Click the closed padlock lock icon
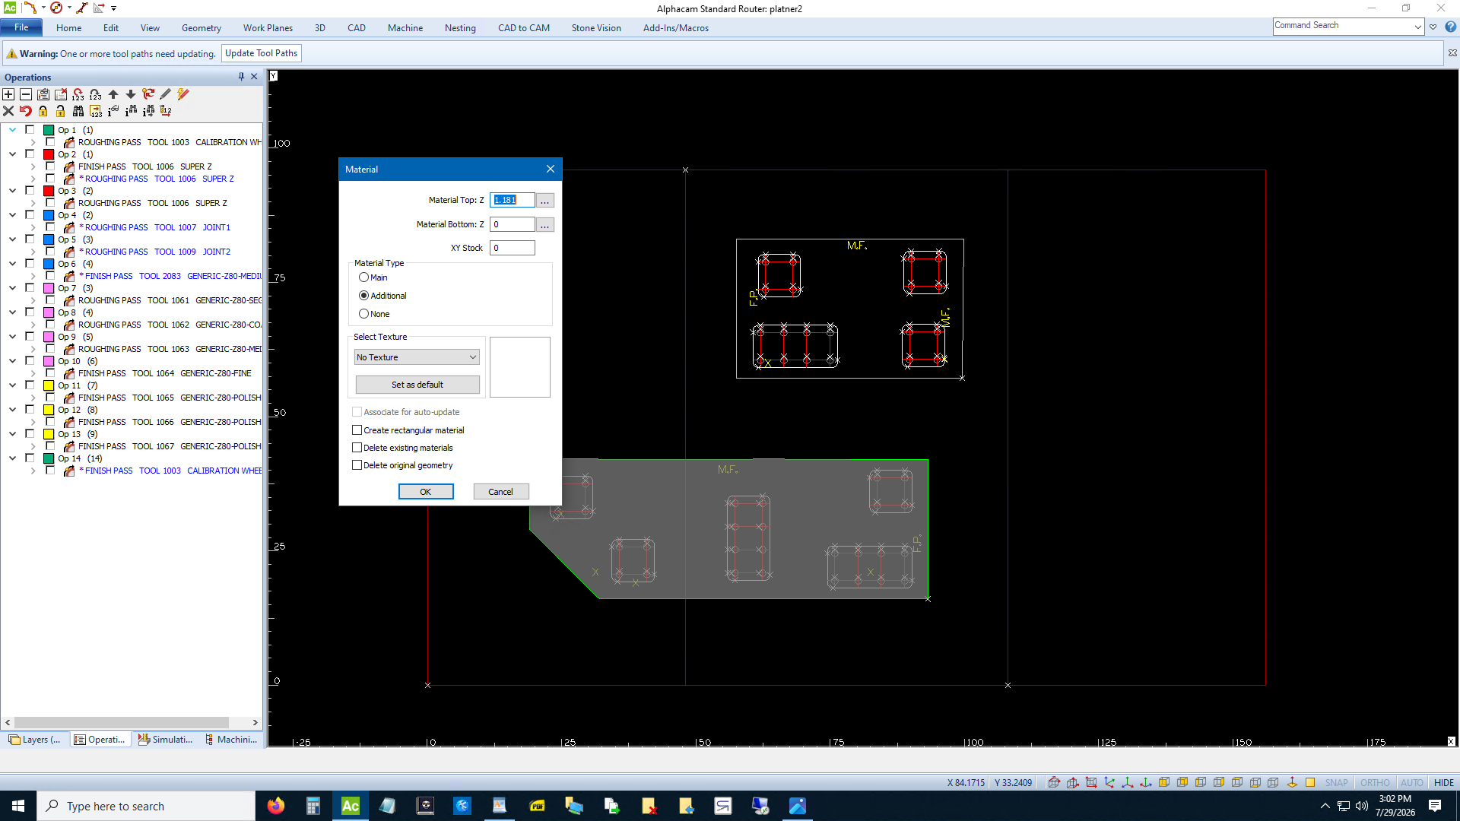This screenshot has width=1460, height=821. (43, 111)
